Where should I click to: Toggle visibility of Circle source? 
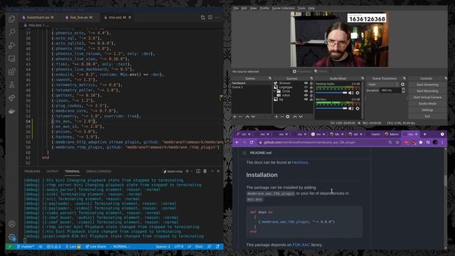[x=306, y=91]
